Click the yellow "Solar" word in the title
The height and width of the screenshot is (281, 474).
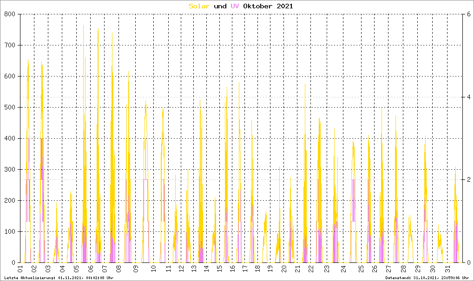click(x=199, y=6)
